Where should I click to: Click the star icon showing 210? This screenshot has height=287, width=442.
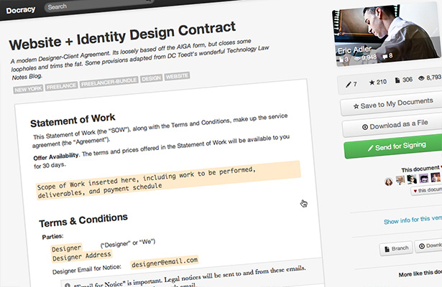[372, 83]
